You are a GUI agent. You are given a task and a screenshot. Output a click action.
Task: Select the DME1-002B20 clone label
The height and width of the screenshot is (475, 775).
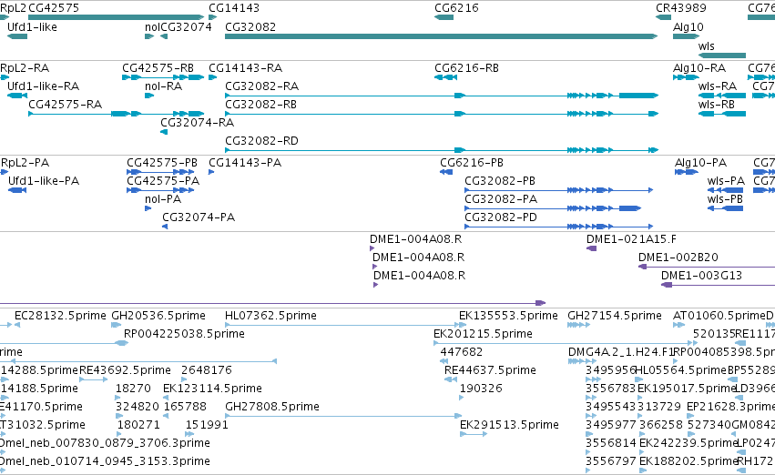678,258
